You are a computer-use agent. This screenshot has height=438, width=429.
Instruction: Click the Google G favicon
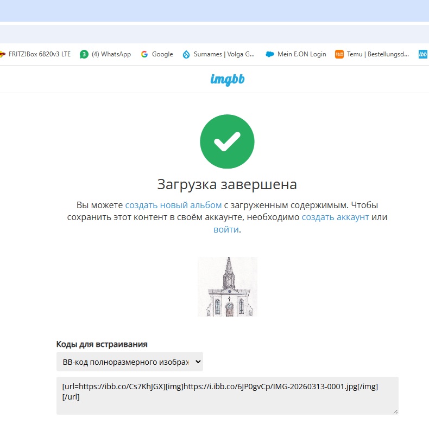coord(144,54)
